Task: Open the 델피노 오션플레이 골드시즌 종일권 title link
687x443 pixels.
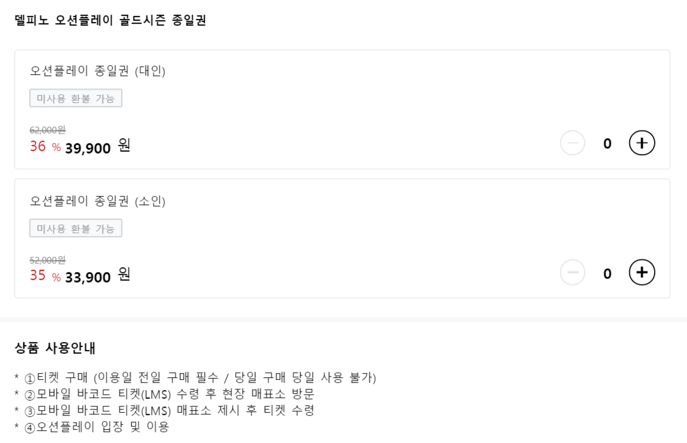Action: (111, 20)
